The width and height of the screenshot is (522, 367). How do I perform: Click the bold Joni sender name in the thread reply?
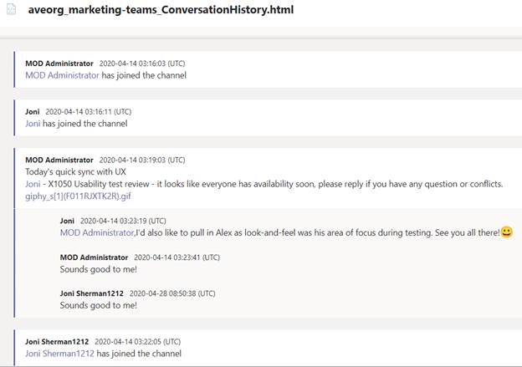pos(67,221)
